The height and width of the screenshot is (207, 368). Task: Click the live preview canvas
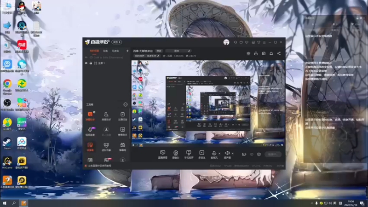tap(208, 104)
